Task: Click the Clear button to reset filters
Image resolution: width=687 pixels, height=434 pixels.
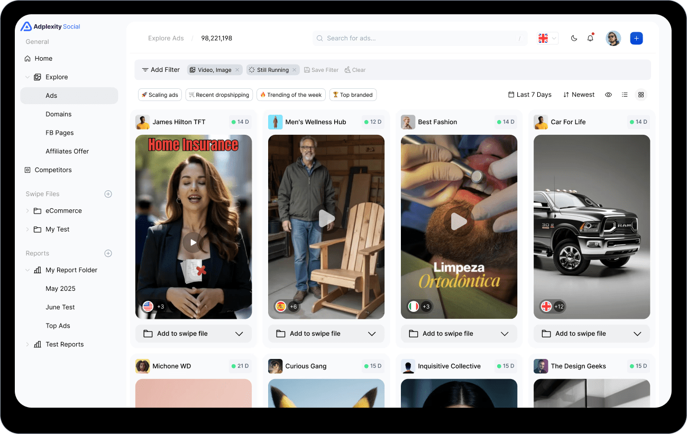Action: (355, 69)
